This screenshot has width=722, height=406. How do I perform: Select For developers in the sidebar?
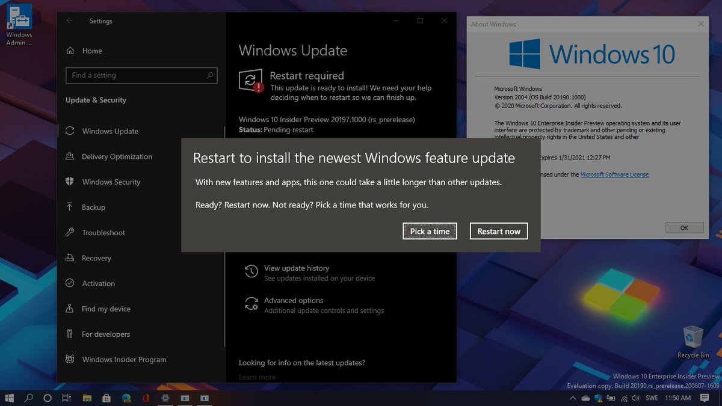[141, 334]
